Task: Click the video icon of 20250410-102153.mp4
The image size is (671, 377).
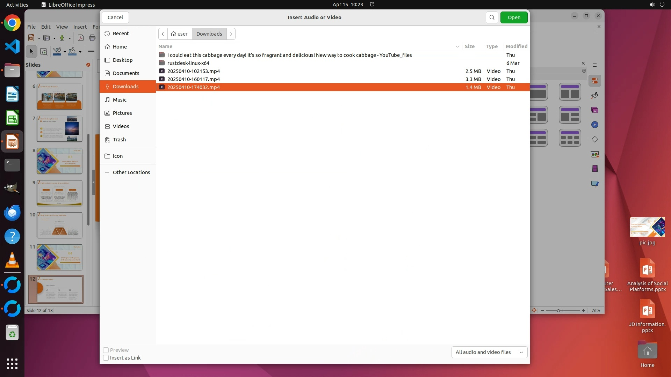Action: coord(162,71)
